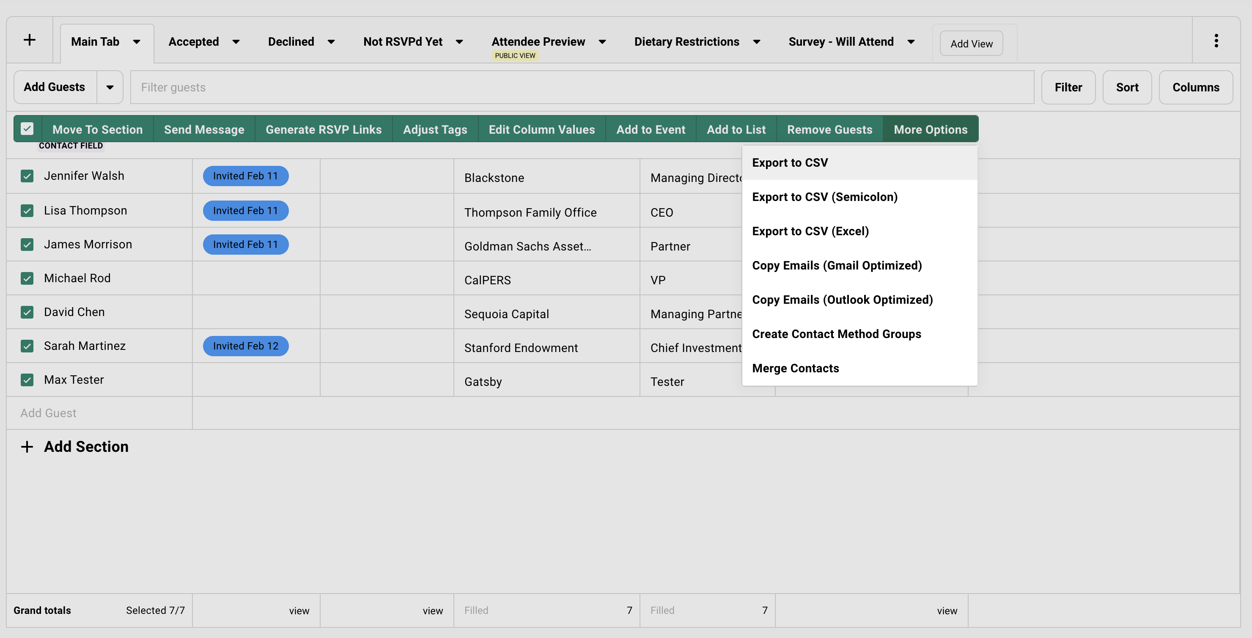Image resolution: width=1252 pixels, height=638 pixels.
Task: Choose Merge Contacts from the options menu
Action: click(x=795, y=368)
